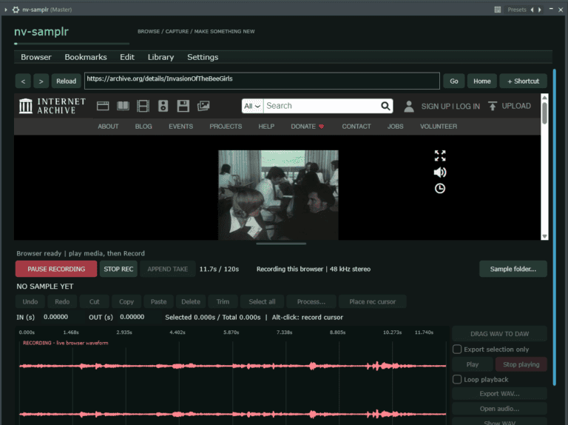568x425 pixels.
Task: Select the previous preset arrow
Action: (532, 10)
